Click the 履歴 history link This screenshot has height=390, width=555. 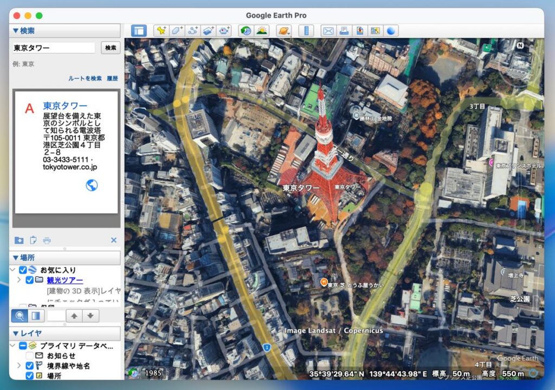[112, 79]
